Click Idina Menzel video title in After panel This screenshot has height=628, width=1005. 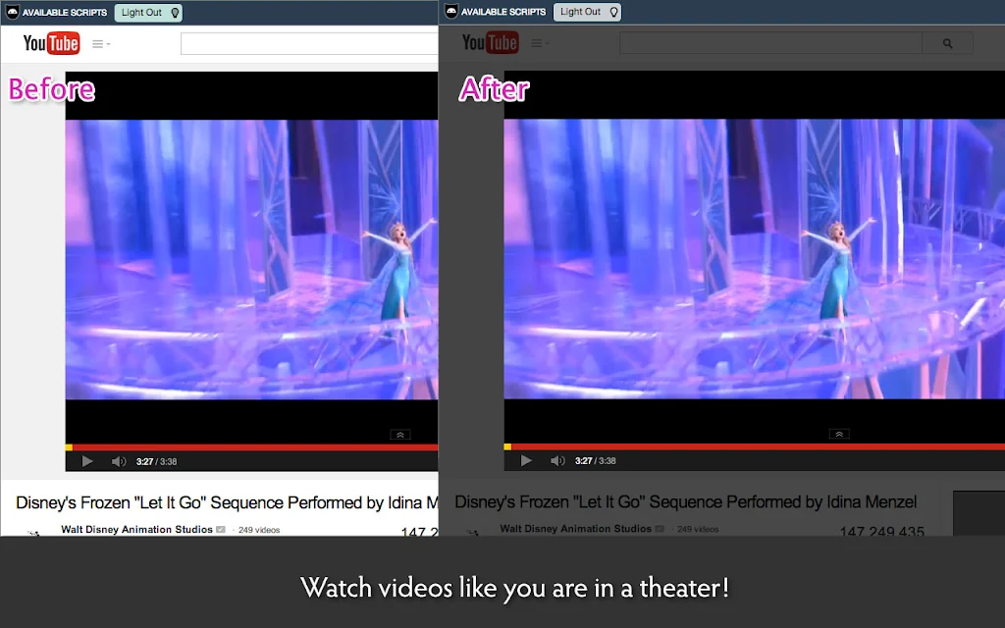[x=685, y=501]
